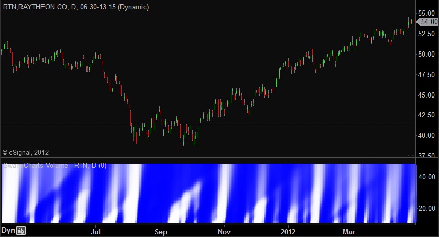The image size is (439, 237).
Task: Click the 47.50 price scale label
Action: click(426, 74)
